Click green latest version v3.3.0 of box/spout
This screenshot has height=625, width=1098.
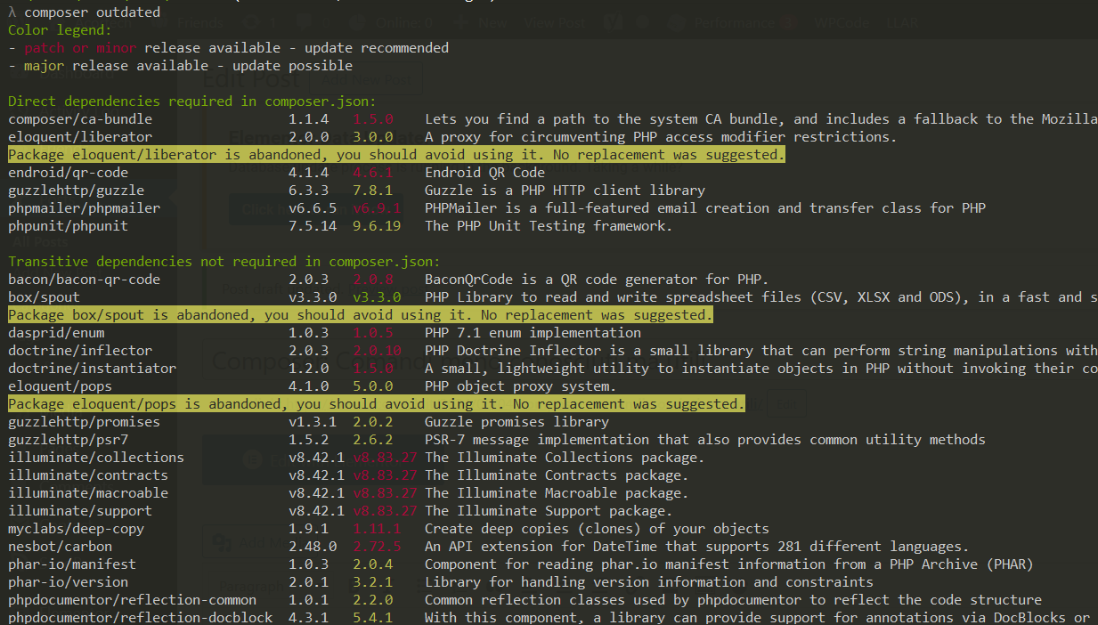377,297
